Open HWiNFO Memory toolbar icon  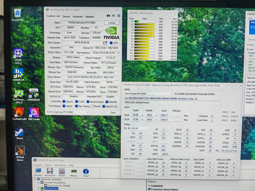tap(74, 173)
